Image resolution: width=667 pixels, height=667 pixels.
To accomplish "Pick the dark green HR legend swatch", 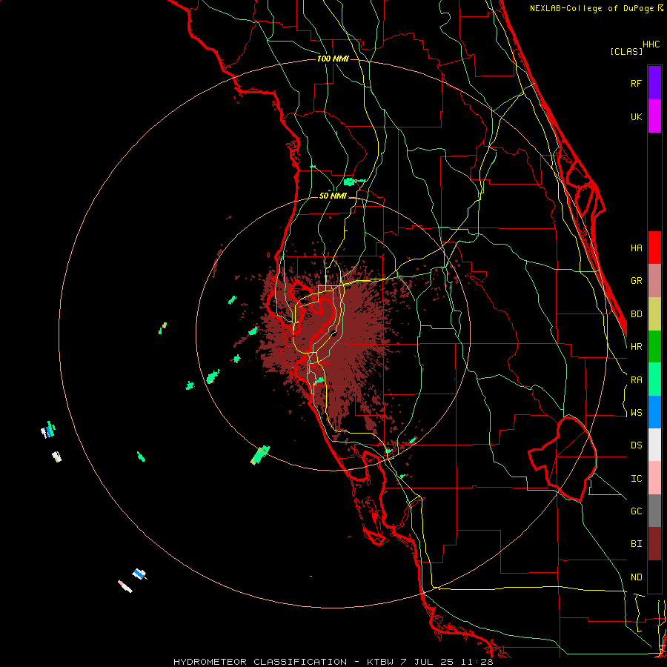I will point(654,347).
